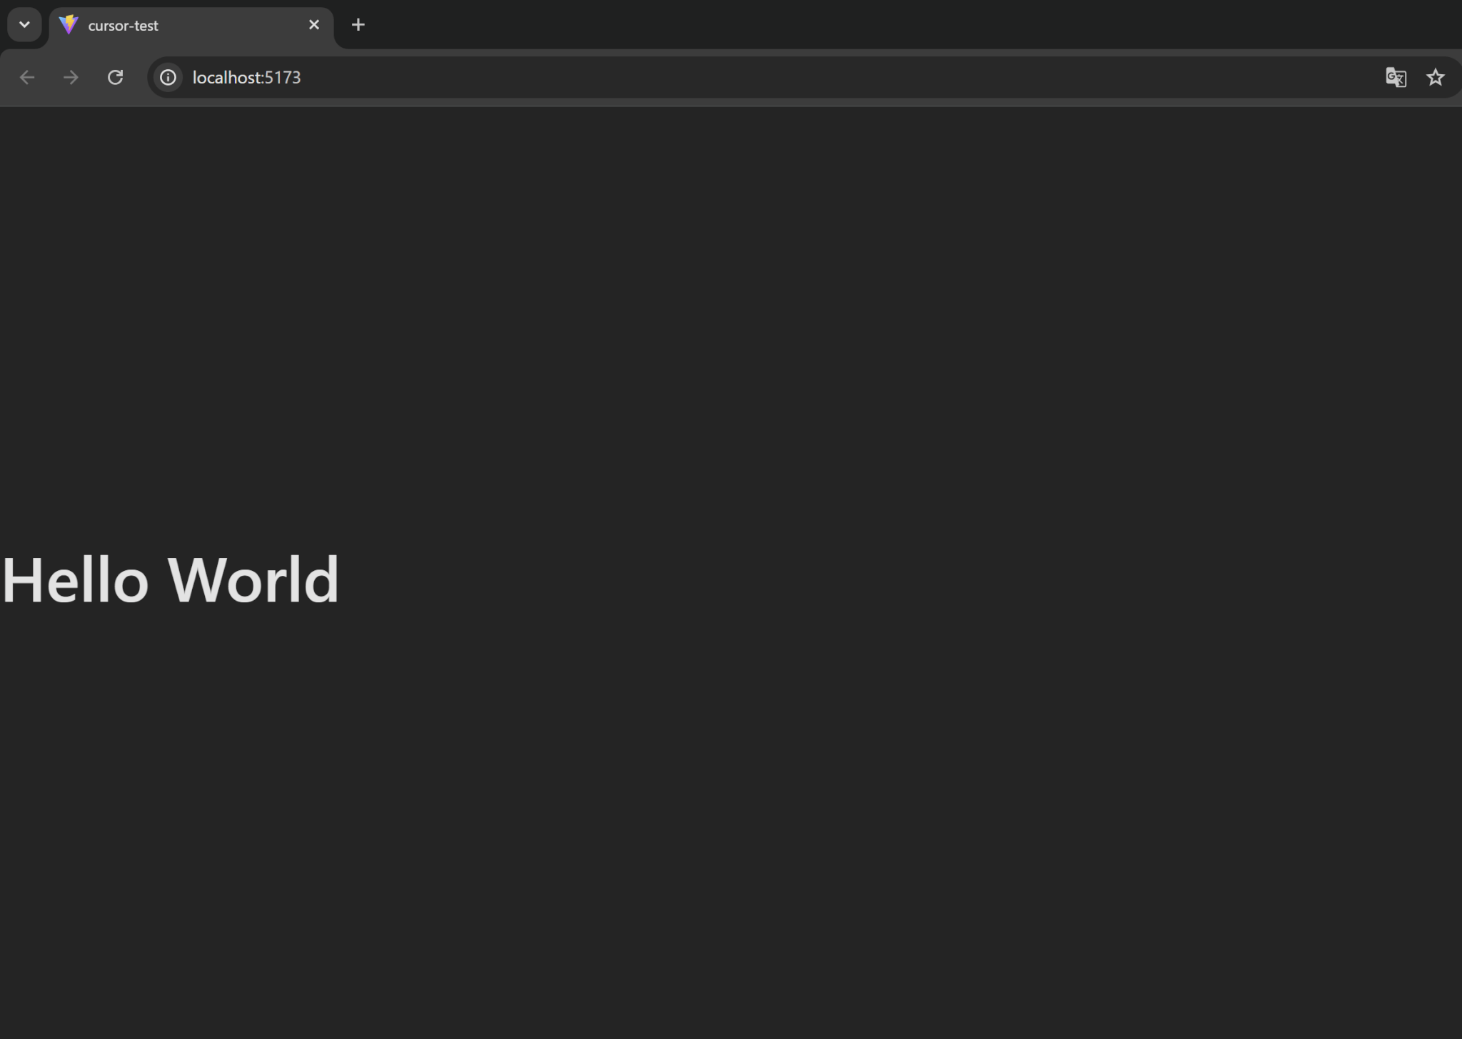
Task: Click the Hello World heading
Action: pyautogui.click(x=170, y=579)
